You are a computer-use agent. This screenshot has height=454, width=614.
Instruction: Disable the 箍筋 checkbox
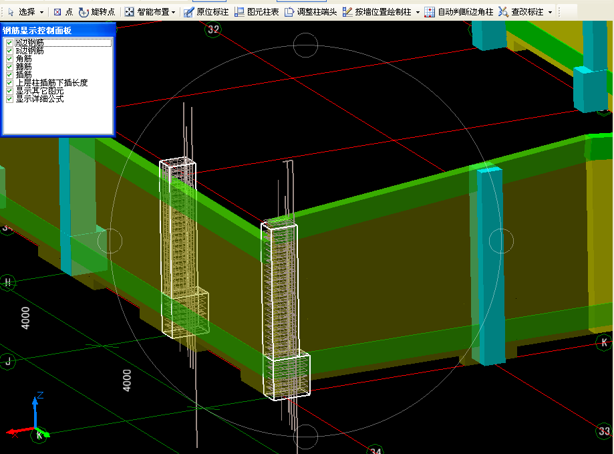10,67
